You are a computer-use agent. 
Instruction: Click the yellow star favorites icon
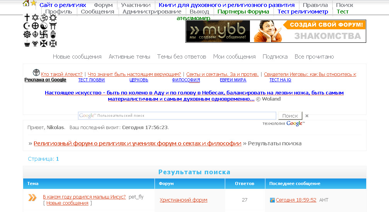pyautogui.click(x=34, y=3)
